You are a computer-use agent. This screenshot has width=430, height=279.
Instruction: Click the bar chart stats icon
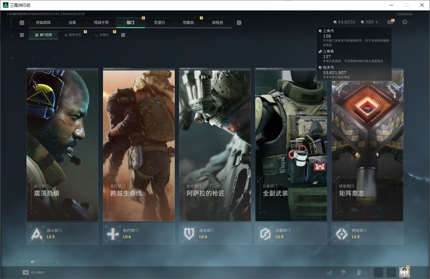(329, 272)
